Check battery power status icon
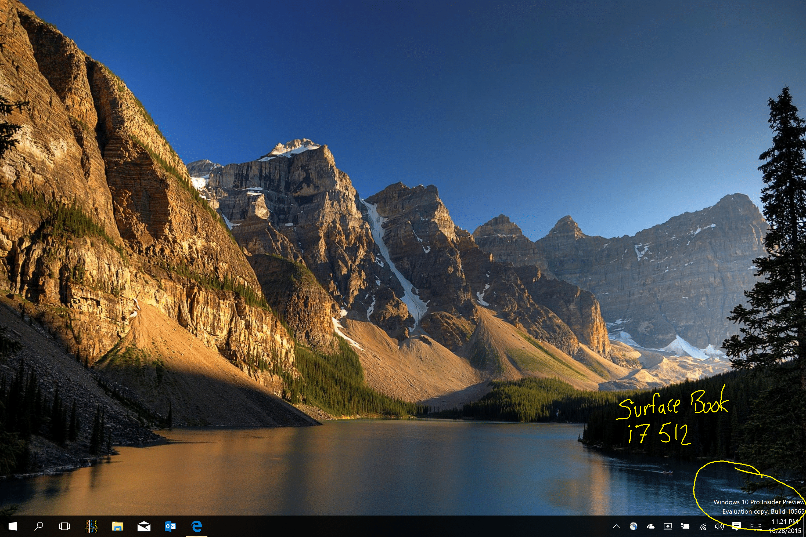This screenshot has height=537, width=806. click(685, 526)
